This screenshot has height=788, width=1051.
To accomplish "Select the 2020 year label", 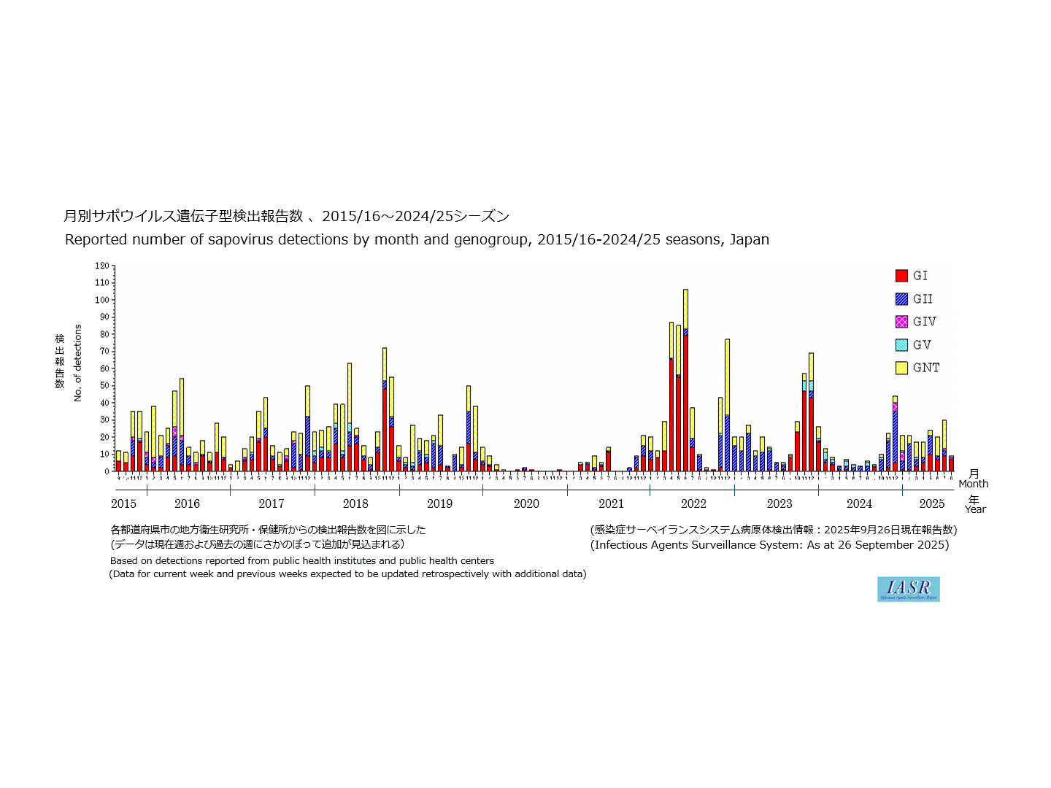I will point(525,503).
